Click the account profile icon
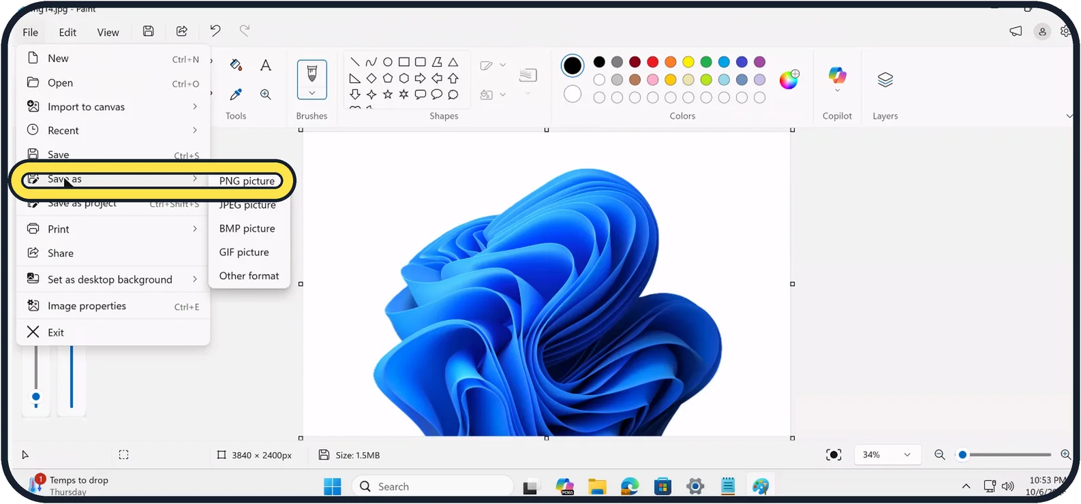The width and height of the screenshot is (1081, 504). pyautogui.click(x=1042, y=31)
